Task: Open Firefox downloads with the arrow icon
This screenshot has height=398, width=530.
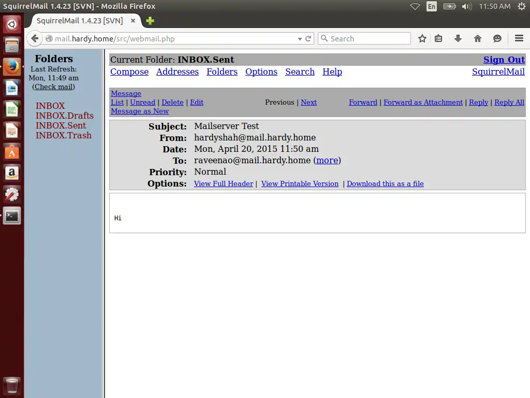Action: pos(458,38)
